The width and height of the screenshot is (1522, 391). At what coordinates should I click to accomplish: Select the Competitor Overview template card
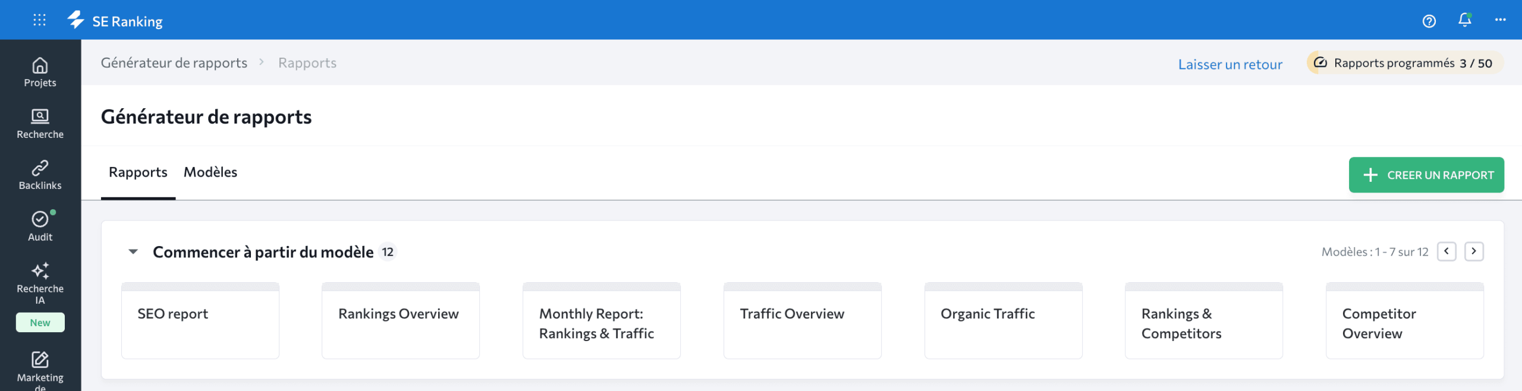pyautogui.click(x=1405, y=321)
